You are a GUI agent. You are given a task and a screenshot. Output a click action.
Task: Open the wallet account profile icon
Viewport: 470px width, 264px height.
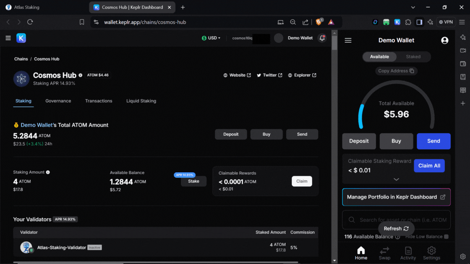(x=444, y=40)
